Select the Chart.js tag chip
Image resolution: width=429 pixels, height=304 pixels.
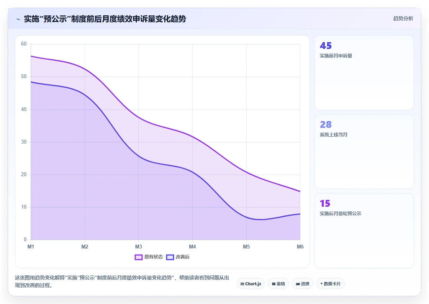[x=251, y=284]
